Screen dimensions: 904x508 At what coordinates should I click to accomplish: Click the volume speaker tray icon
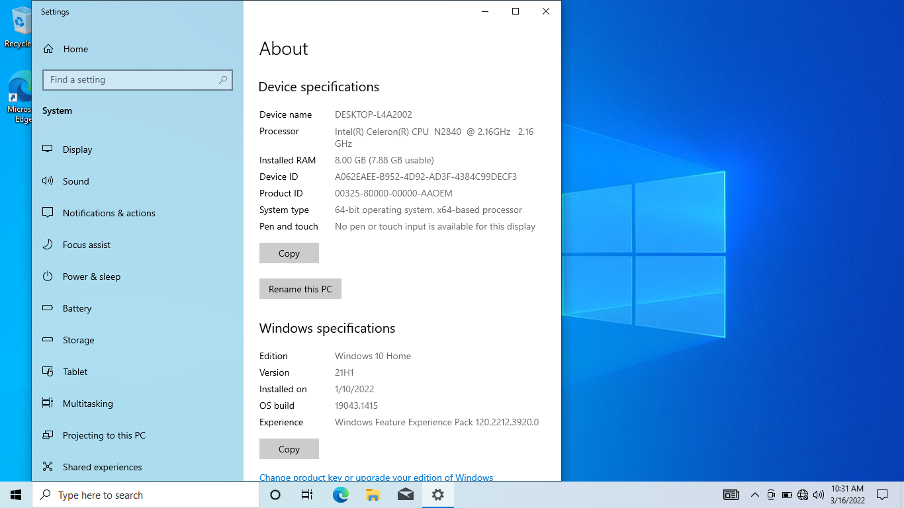pos(819,495)
